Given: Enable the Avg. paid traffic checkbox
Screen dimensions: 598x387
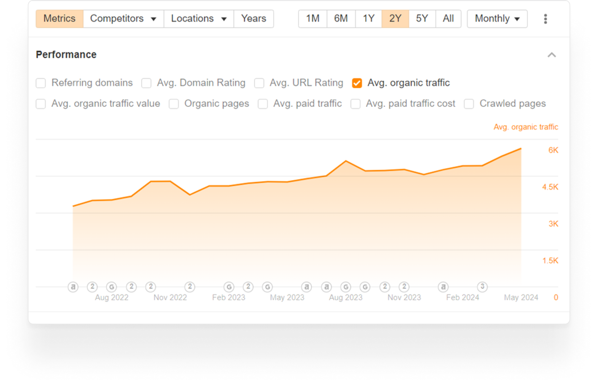Looking at the screenshot, I should click(263, 104).
